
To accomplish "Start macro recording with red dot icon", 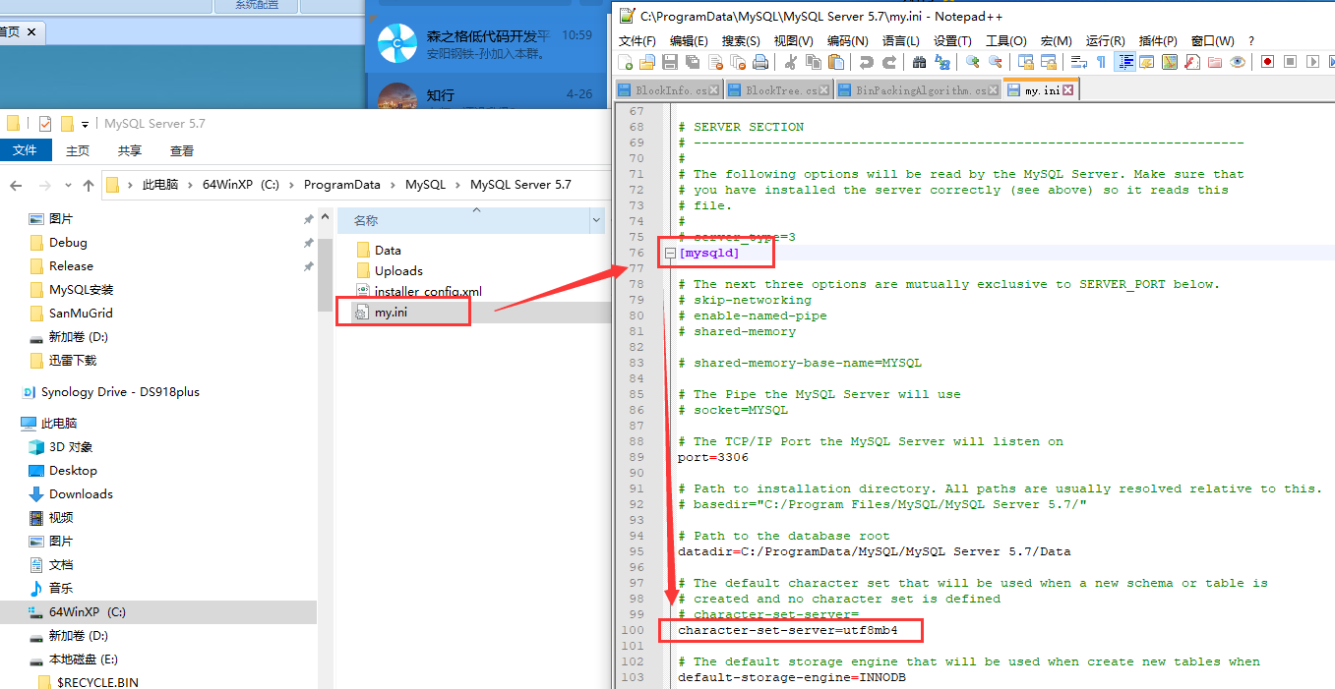I will 1268,62.
